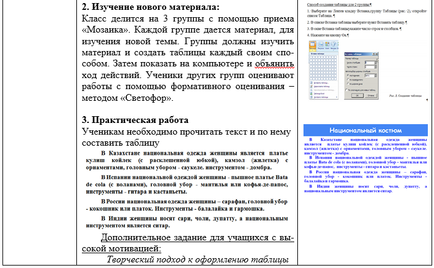The width and height of the screenshot is (434, 268).
Task: Click the Рисунок icon in embedded ribbon picture
Action: tap(321, 45)
